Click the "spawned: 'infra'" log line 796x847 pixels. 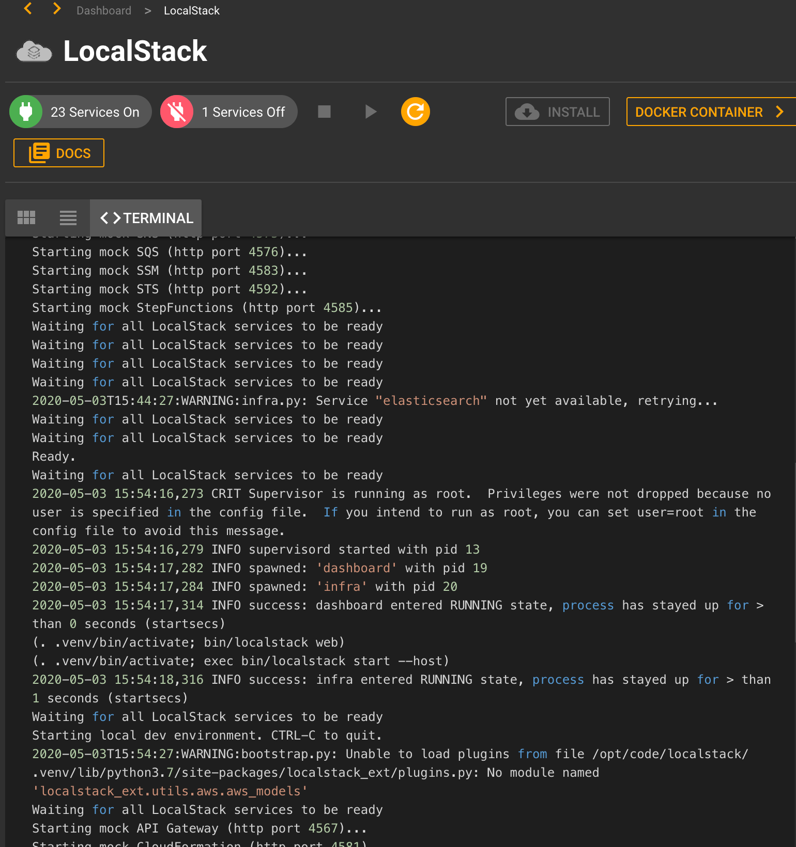(x=244, y=587)
